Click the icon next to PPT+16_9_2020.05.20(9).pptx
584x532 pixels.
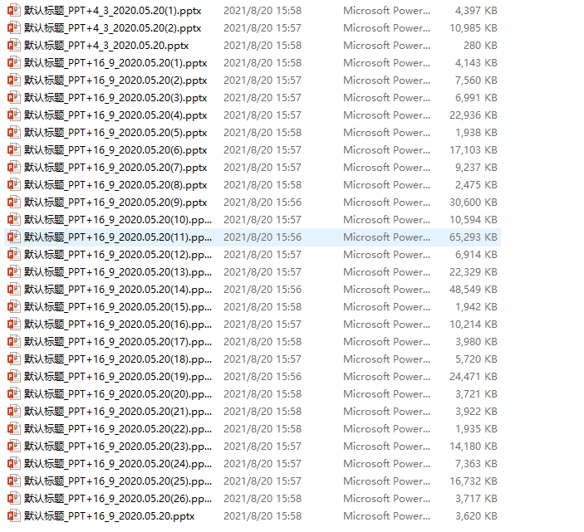click(x=12, y=203)
